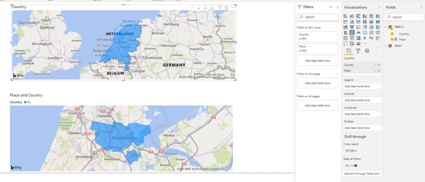Expand all down one level fork icon
The image size is (425, 182).
211,8
